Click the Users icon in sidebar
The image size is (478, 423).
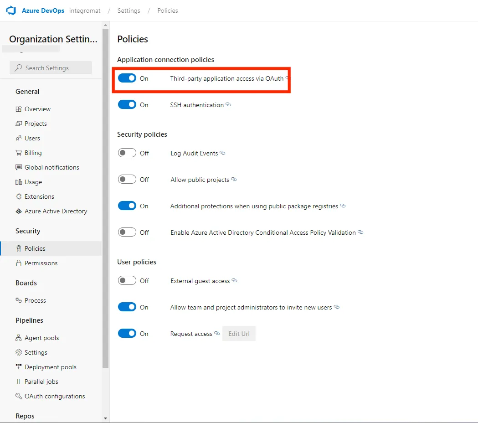pyautogui.click(x=19, y=138)
